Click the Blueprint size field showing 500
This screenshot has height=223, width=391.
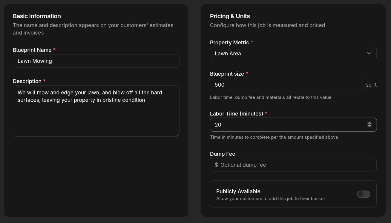286,85
